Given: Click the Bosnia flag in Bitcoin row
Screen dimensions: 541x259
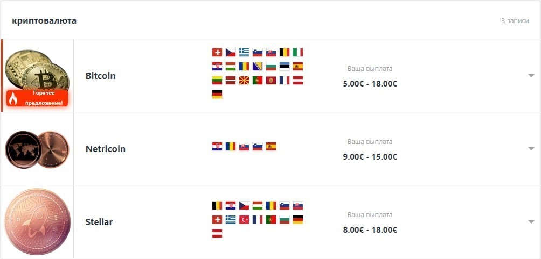Looking at the screenshot, I should (258, 67).
